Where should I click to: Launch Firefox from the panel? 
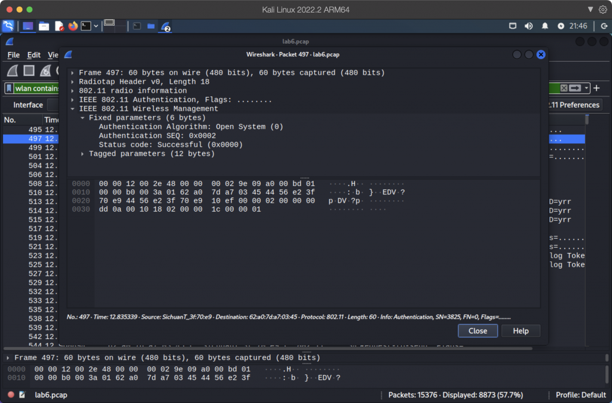(73, 26)
